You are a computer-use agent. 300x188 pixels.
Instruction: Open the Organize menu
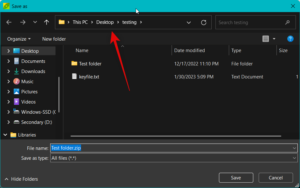click(19, 39)
